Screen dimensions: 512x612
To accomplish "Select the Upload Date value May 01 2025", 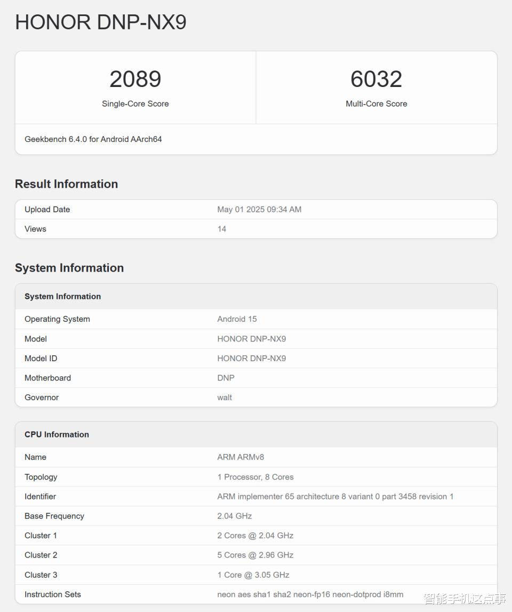I will [x=259, y=210].
